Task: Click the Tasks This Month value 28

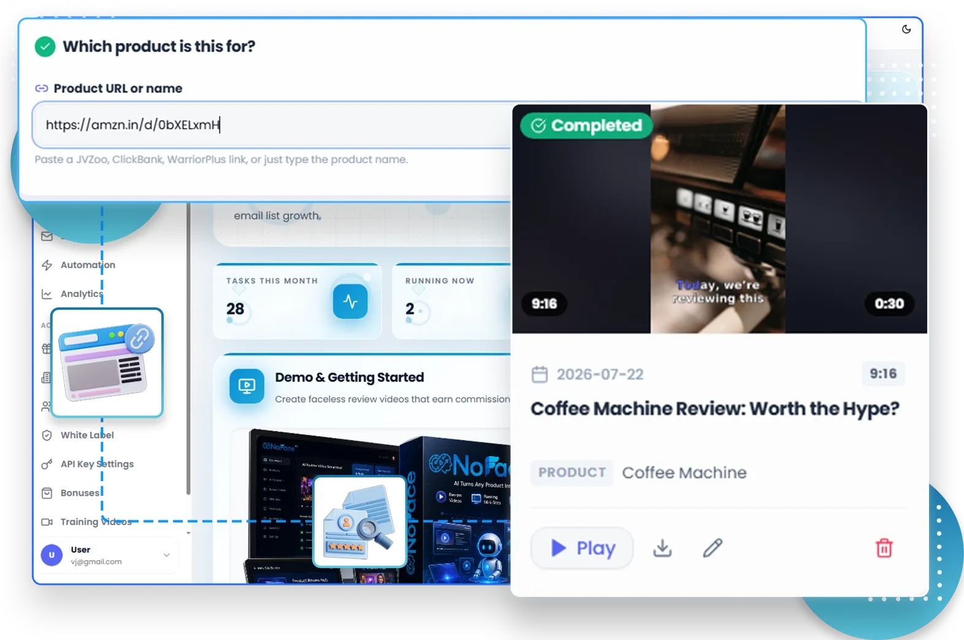Action: pyautogui.click(x=235, y=309)
